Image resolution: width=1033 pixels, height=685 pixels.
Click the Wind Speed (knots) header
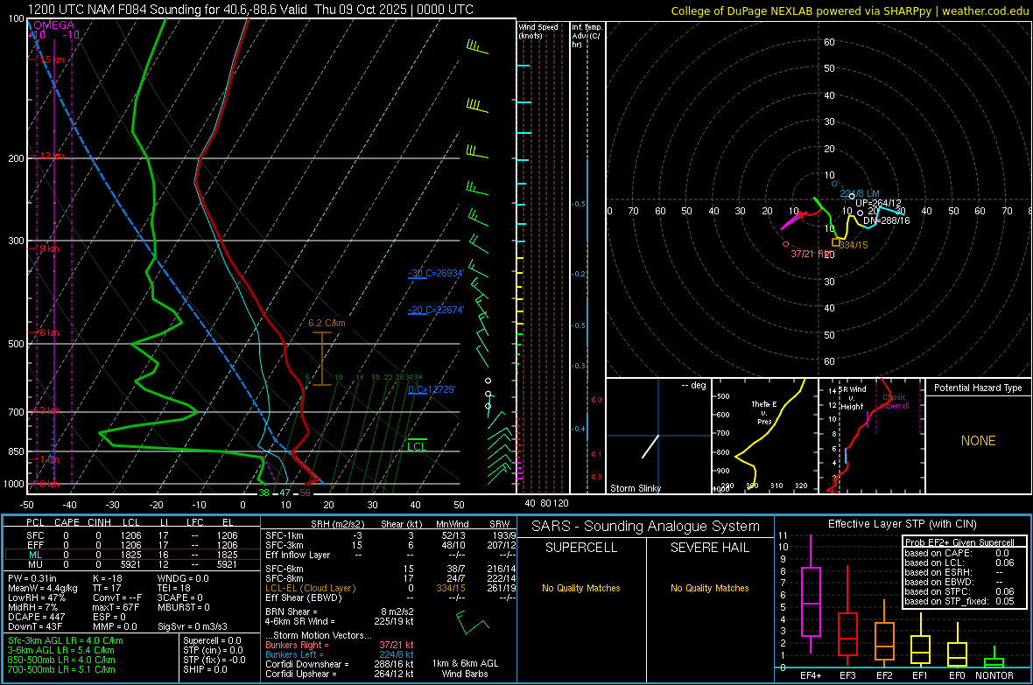point(538,31)
